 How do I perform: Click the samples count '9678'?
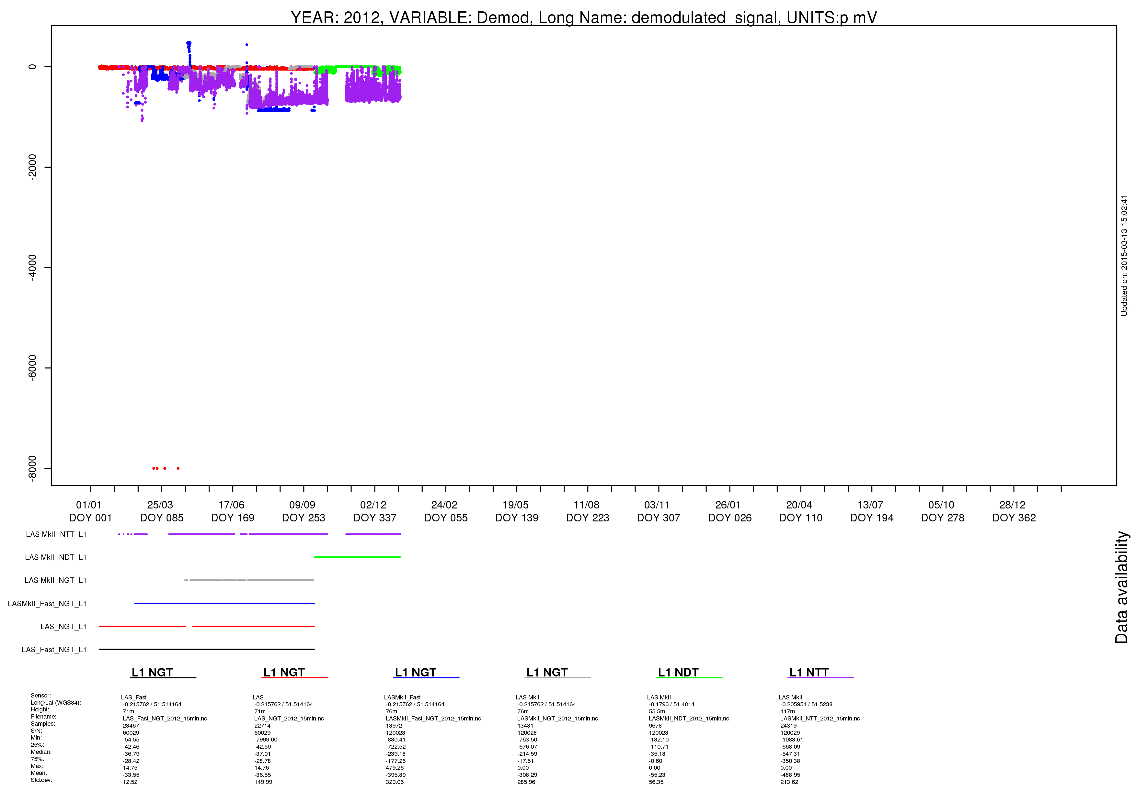tap(655, 726)
